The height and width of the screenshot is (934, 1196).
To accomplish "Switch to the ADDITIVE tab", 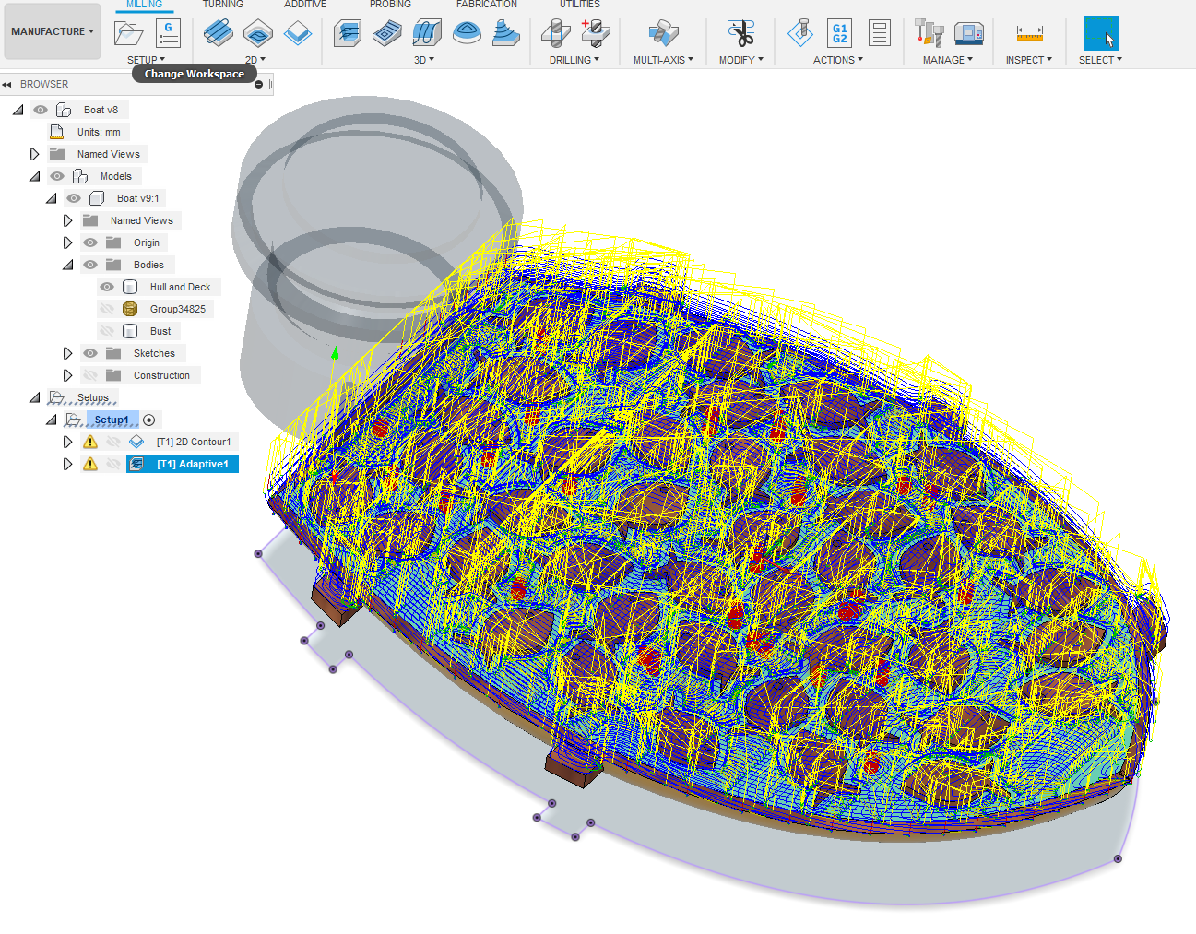I will [305, 5].
